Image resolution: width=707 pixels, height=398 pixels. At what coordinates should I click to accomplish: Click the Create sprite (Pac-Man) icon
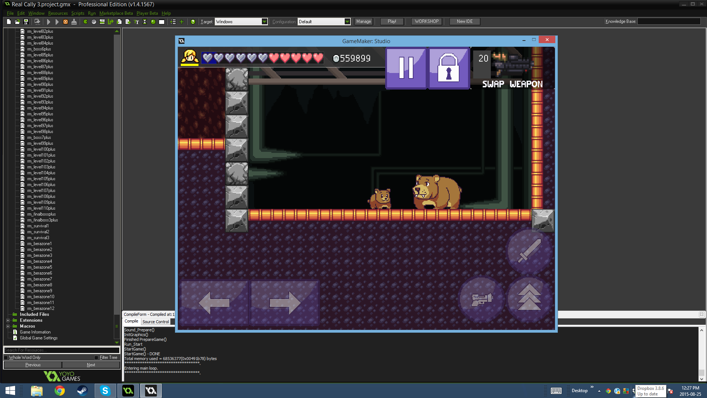[x=85, y=22]
